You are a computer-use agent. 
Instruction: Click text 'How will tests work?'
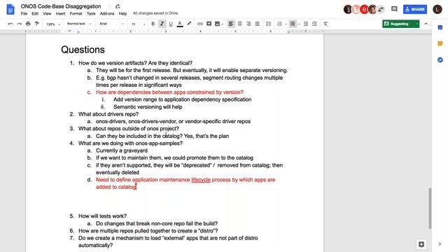click(x=103, y=216)
